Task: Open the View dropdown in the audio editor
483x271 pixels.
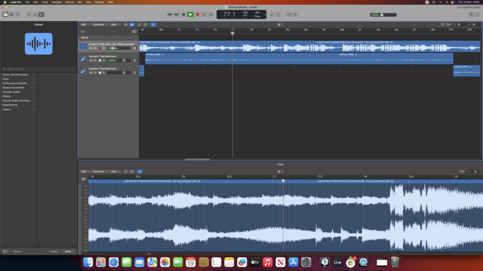Action: [115, 171]
